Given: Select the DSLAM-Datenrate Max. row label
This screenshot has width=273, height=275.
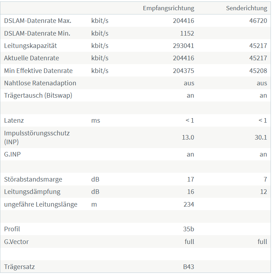Looking at the screenshot, I should point(38,21).
